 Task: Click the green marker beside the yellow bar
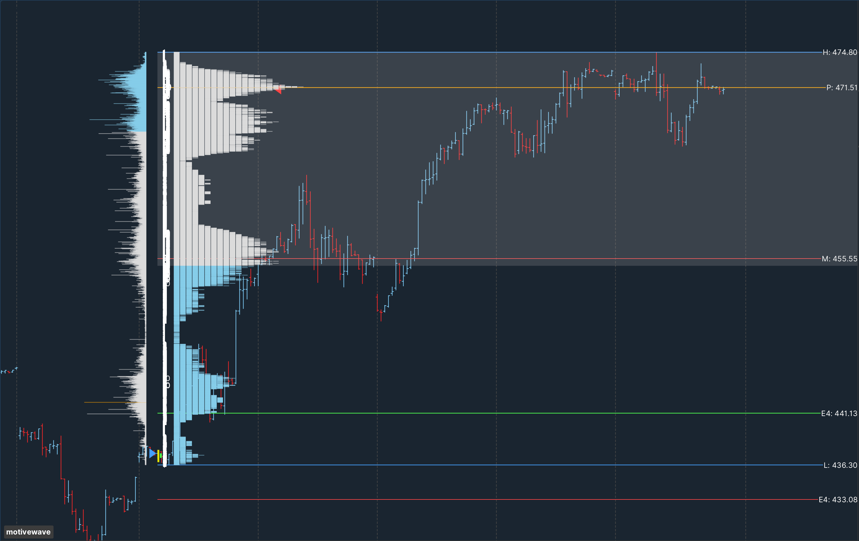161,455
